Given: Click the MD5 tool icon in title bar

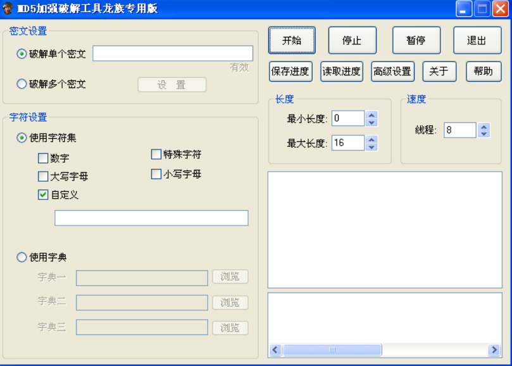Looking at the screenshot, I should coord(8,8).
